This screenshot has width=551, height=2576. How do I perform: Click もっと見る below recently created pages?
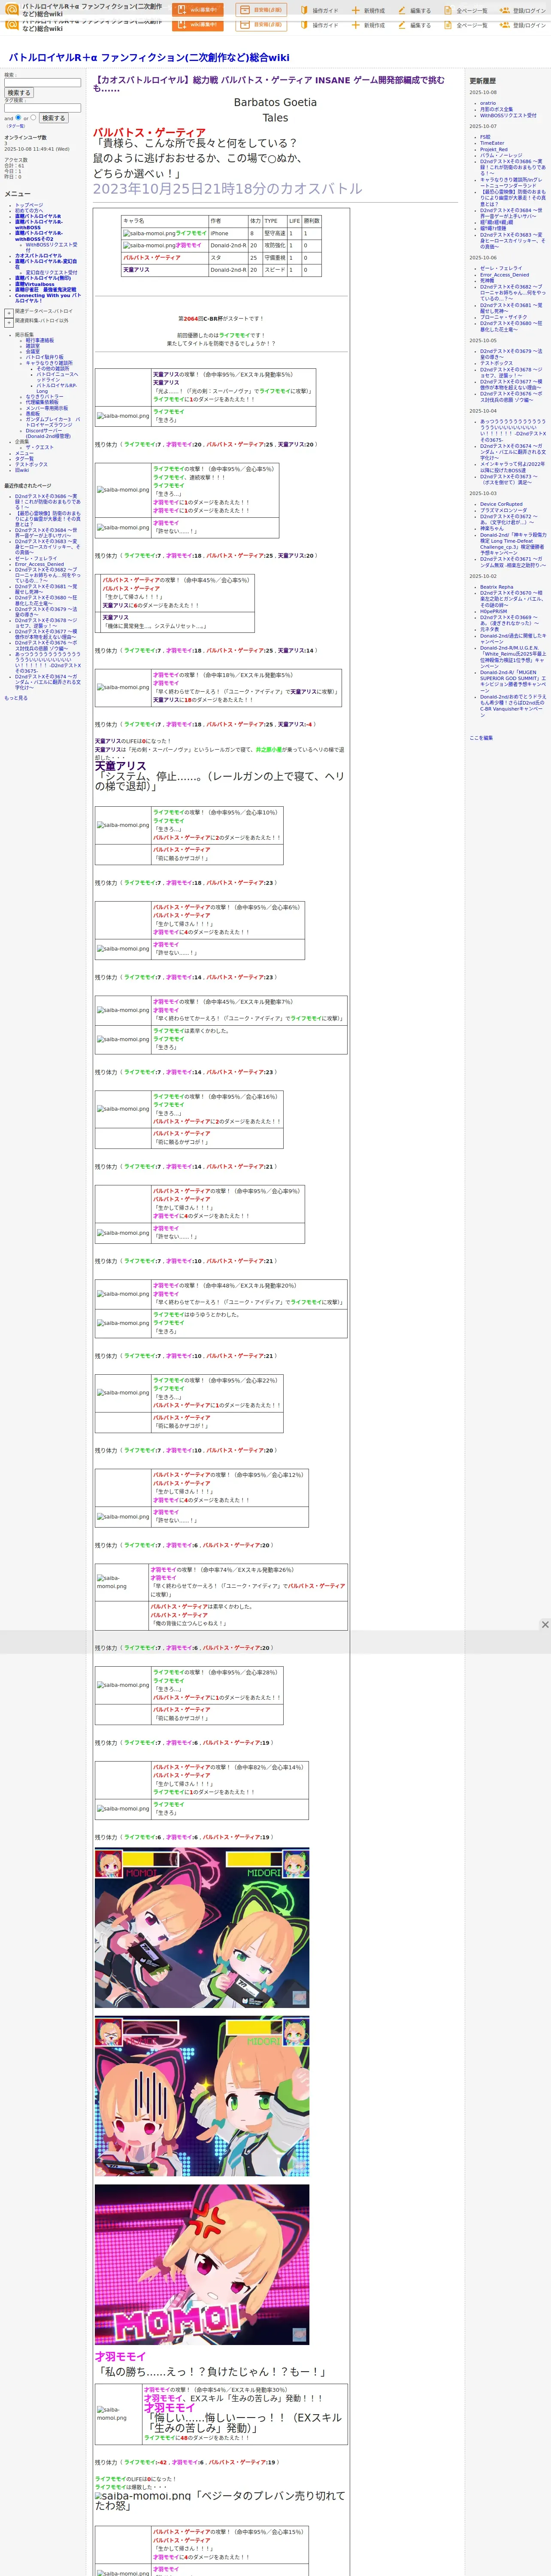(16, 698)
